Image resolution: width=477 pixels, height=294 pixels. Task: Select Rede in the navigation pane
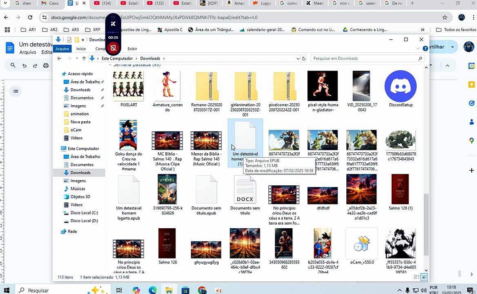pyautogui.click(x=72, y=232)
